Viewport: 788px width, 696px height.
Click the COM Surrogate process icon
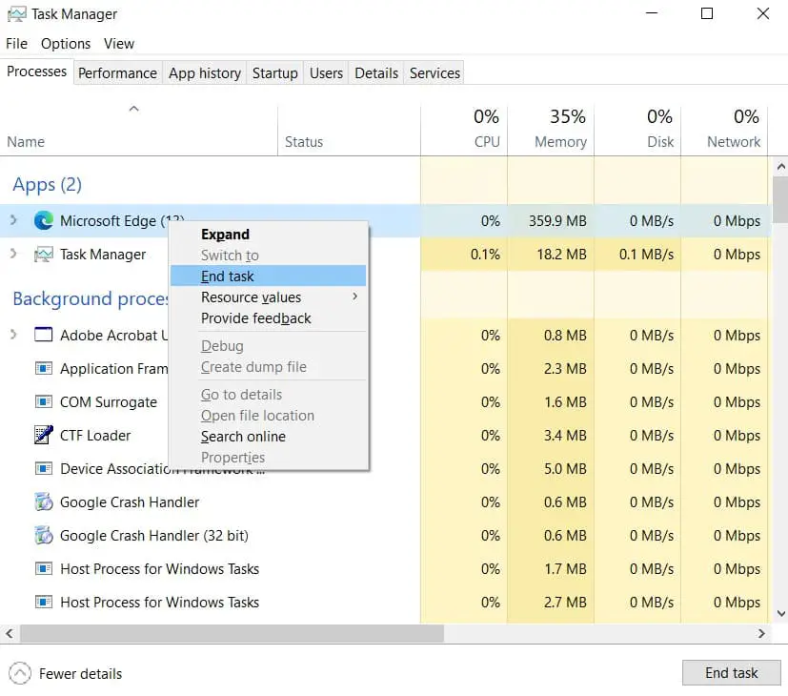(x=43, y=402)
